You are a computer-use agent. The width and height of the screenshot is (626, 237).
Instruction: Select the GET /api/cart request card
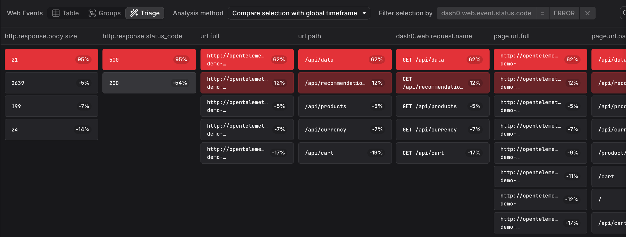click(x=443, y=153)
